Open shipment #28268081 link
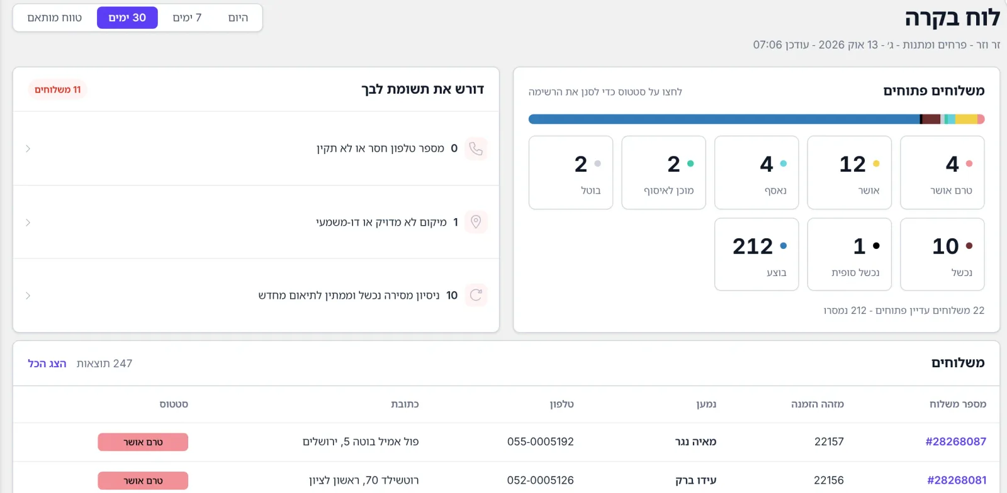Image resolution: width=1007 pixels, height=493 pixels. 957,480
